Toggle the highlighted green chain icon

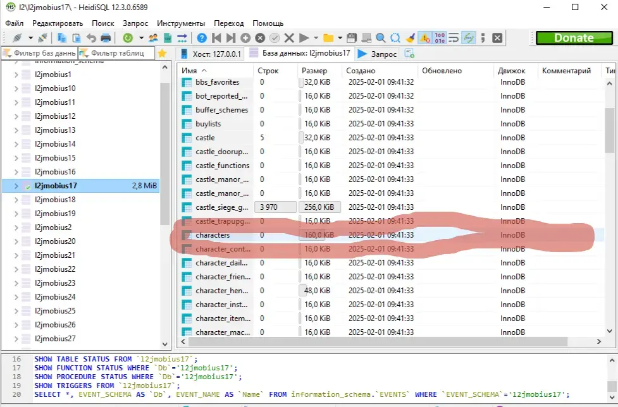click(x=468, y=38)
